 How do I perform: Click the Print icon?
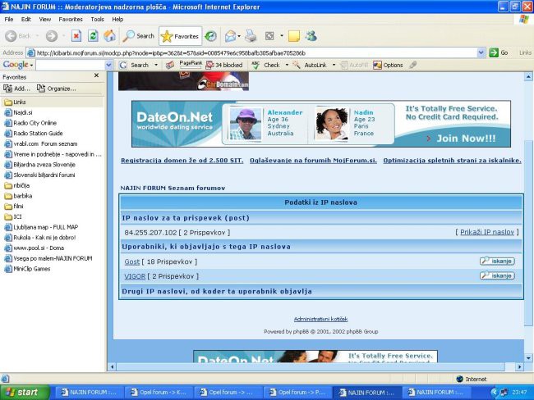coord(251,36)
